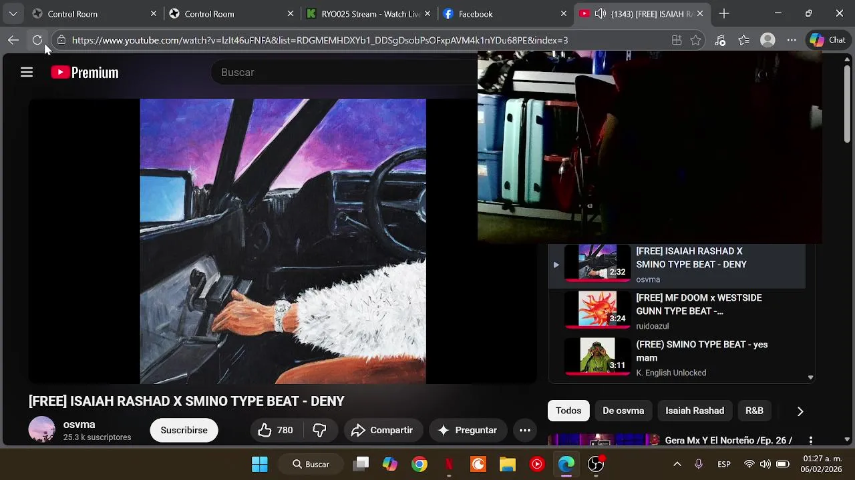Reload the page with the refresh icon
This screenshot has width=855, height=480.
click(37, 40)
